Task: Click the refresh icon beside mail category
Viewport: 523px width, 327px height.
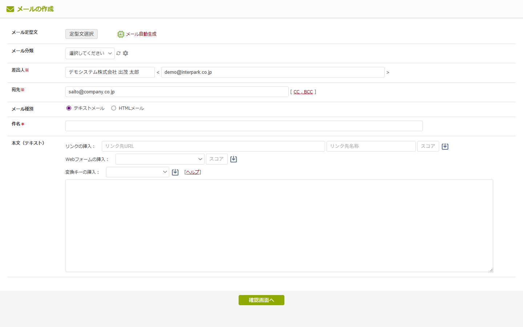Action: 118,53
